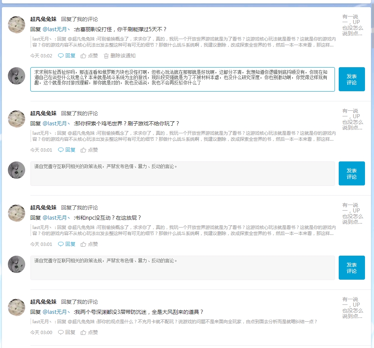Open @last无月 mention in 书和npc reply

56,218
